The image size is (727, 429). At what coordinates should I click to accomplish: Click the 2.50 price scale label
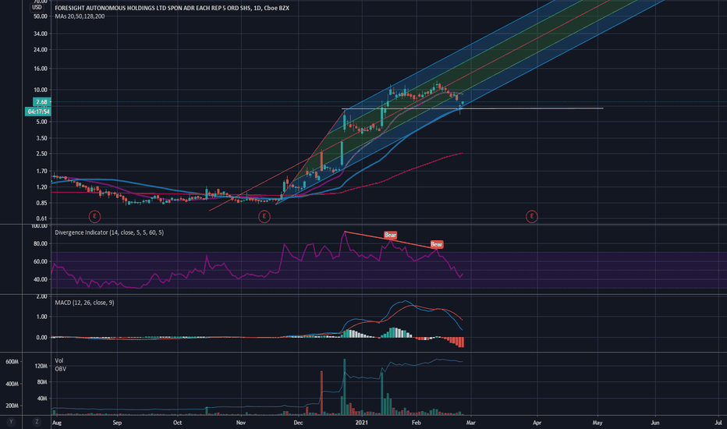pyautogui.click(x=41, y=154)
